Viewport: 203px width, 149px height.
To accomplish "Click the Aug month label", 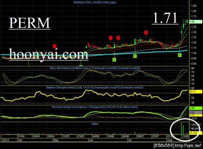I will pyautogui.click(x=170, y=140).
